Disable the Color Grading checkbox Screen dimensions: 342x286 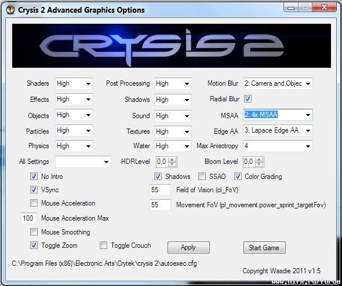coord(238,176)
